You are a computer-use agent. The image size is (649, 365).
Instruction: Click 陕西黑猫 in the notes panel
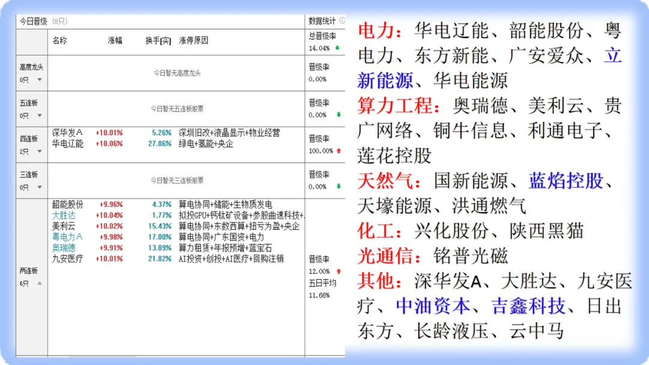(547, 231)
